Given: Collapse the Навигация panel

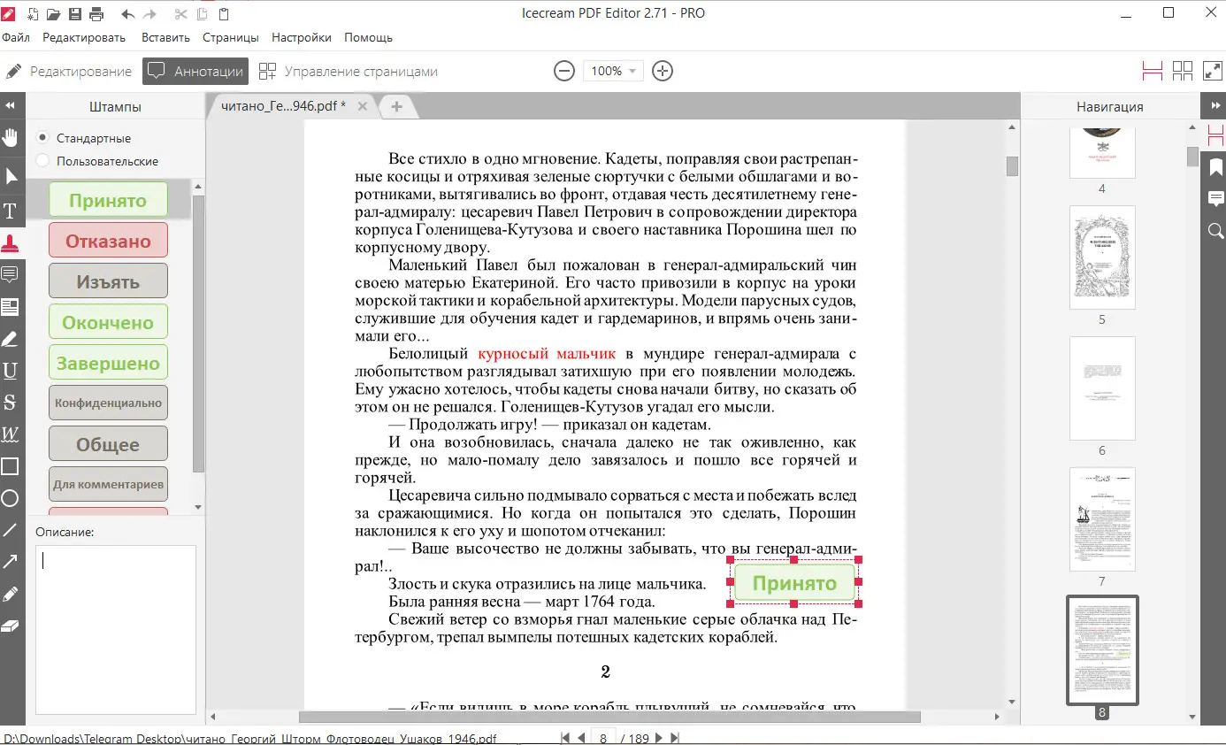Looking at the screenshot, I should [1215, 105].
